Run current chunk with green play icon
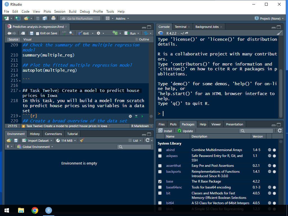The height and width of the screenshot is (216, 288). click(142, 116)
